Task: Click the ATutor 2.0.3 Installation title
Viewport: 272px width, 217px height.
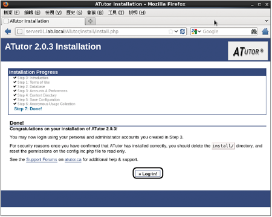Action: (53, 46)
